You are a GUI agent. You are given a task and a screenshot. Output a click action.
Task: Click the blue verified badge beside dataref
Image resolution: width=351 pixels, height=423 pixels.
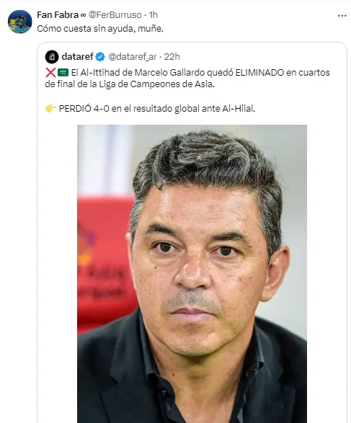coord(100,57)
